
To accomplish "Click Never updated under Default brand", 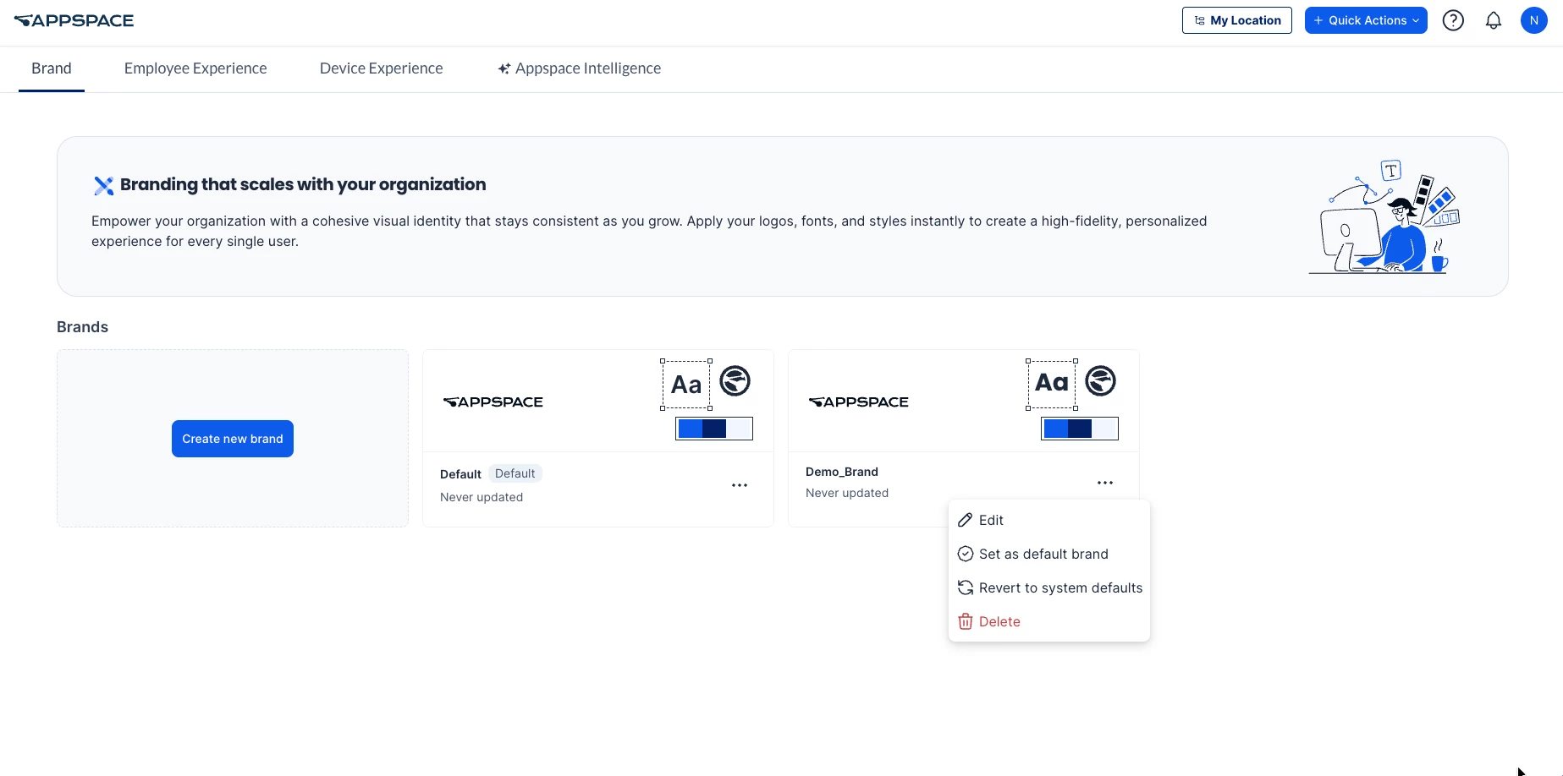I will click(482, 497).
